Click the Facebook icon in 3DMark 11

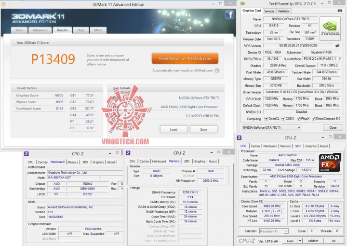click(229, 14)
